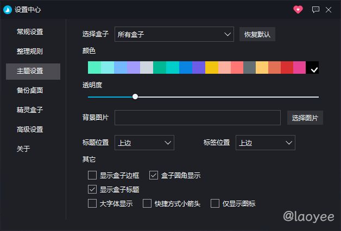Toggle 快捷方式小箭头 checkbox
The width and height of the screenshot is (341, 231).
[x=147, y=203]
